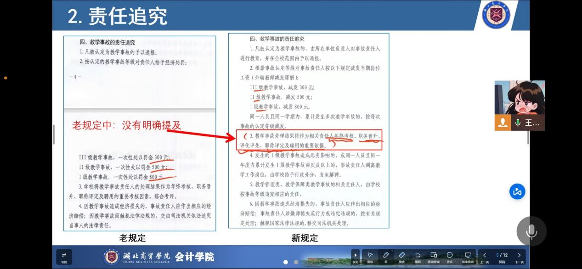Click the blue floating assistant icon
The width and height of the screenshot is (582, 269).
(x=518, y=191)
